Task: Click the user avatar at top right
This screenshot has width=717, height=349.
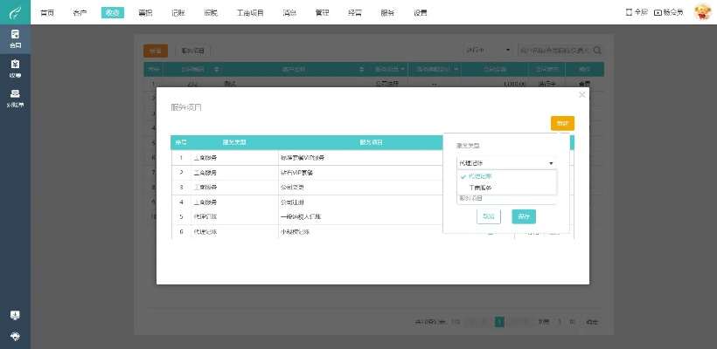Action: (701, 12)
